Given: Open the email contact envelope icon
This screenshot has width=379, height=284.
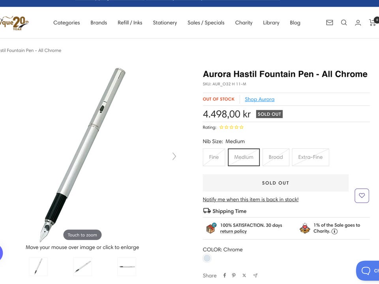Looking at the screenshot, I should [x=330, y=23].
